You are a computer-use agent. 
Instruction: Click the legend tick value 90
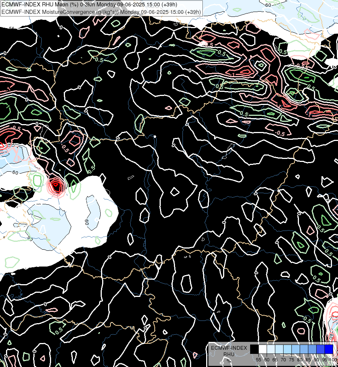pos(317,360)
